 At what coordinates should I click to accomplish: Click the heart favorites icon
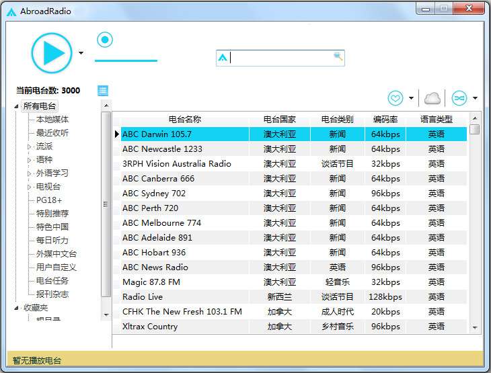pyautogui.click(x=395, y=98)
